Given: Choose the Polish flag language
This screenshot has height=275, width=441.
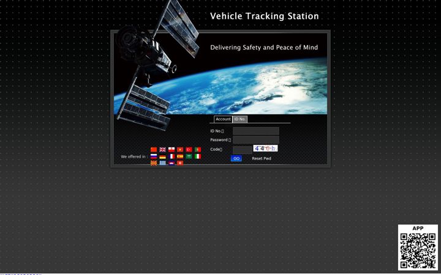Looking at the screenshot, I should click(x=171, y=150).
